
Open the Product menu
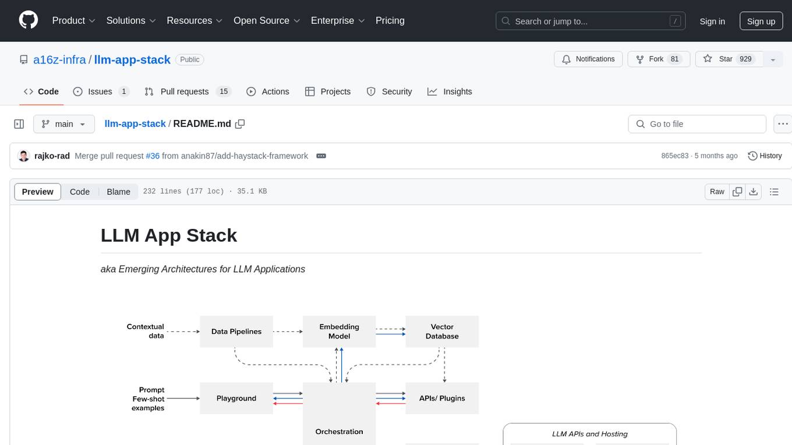tap(74, 20)
